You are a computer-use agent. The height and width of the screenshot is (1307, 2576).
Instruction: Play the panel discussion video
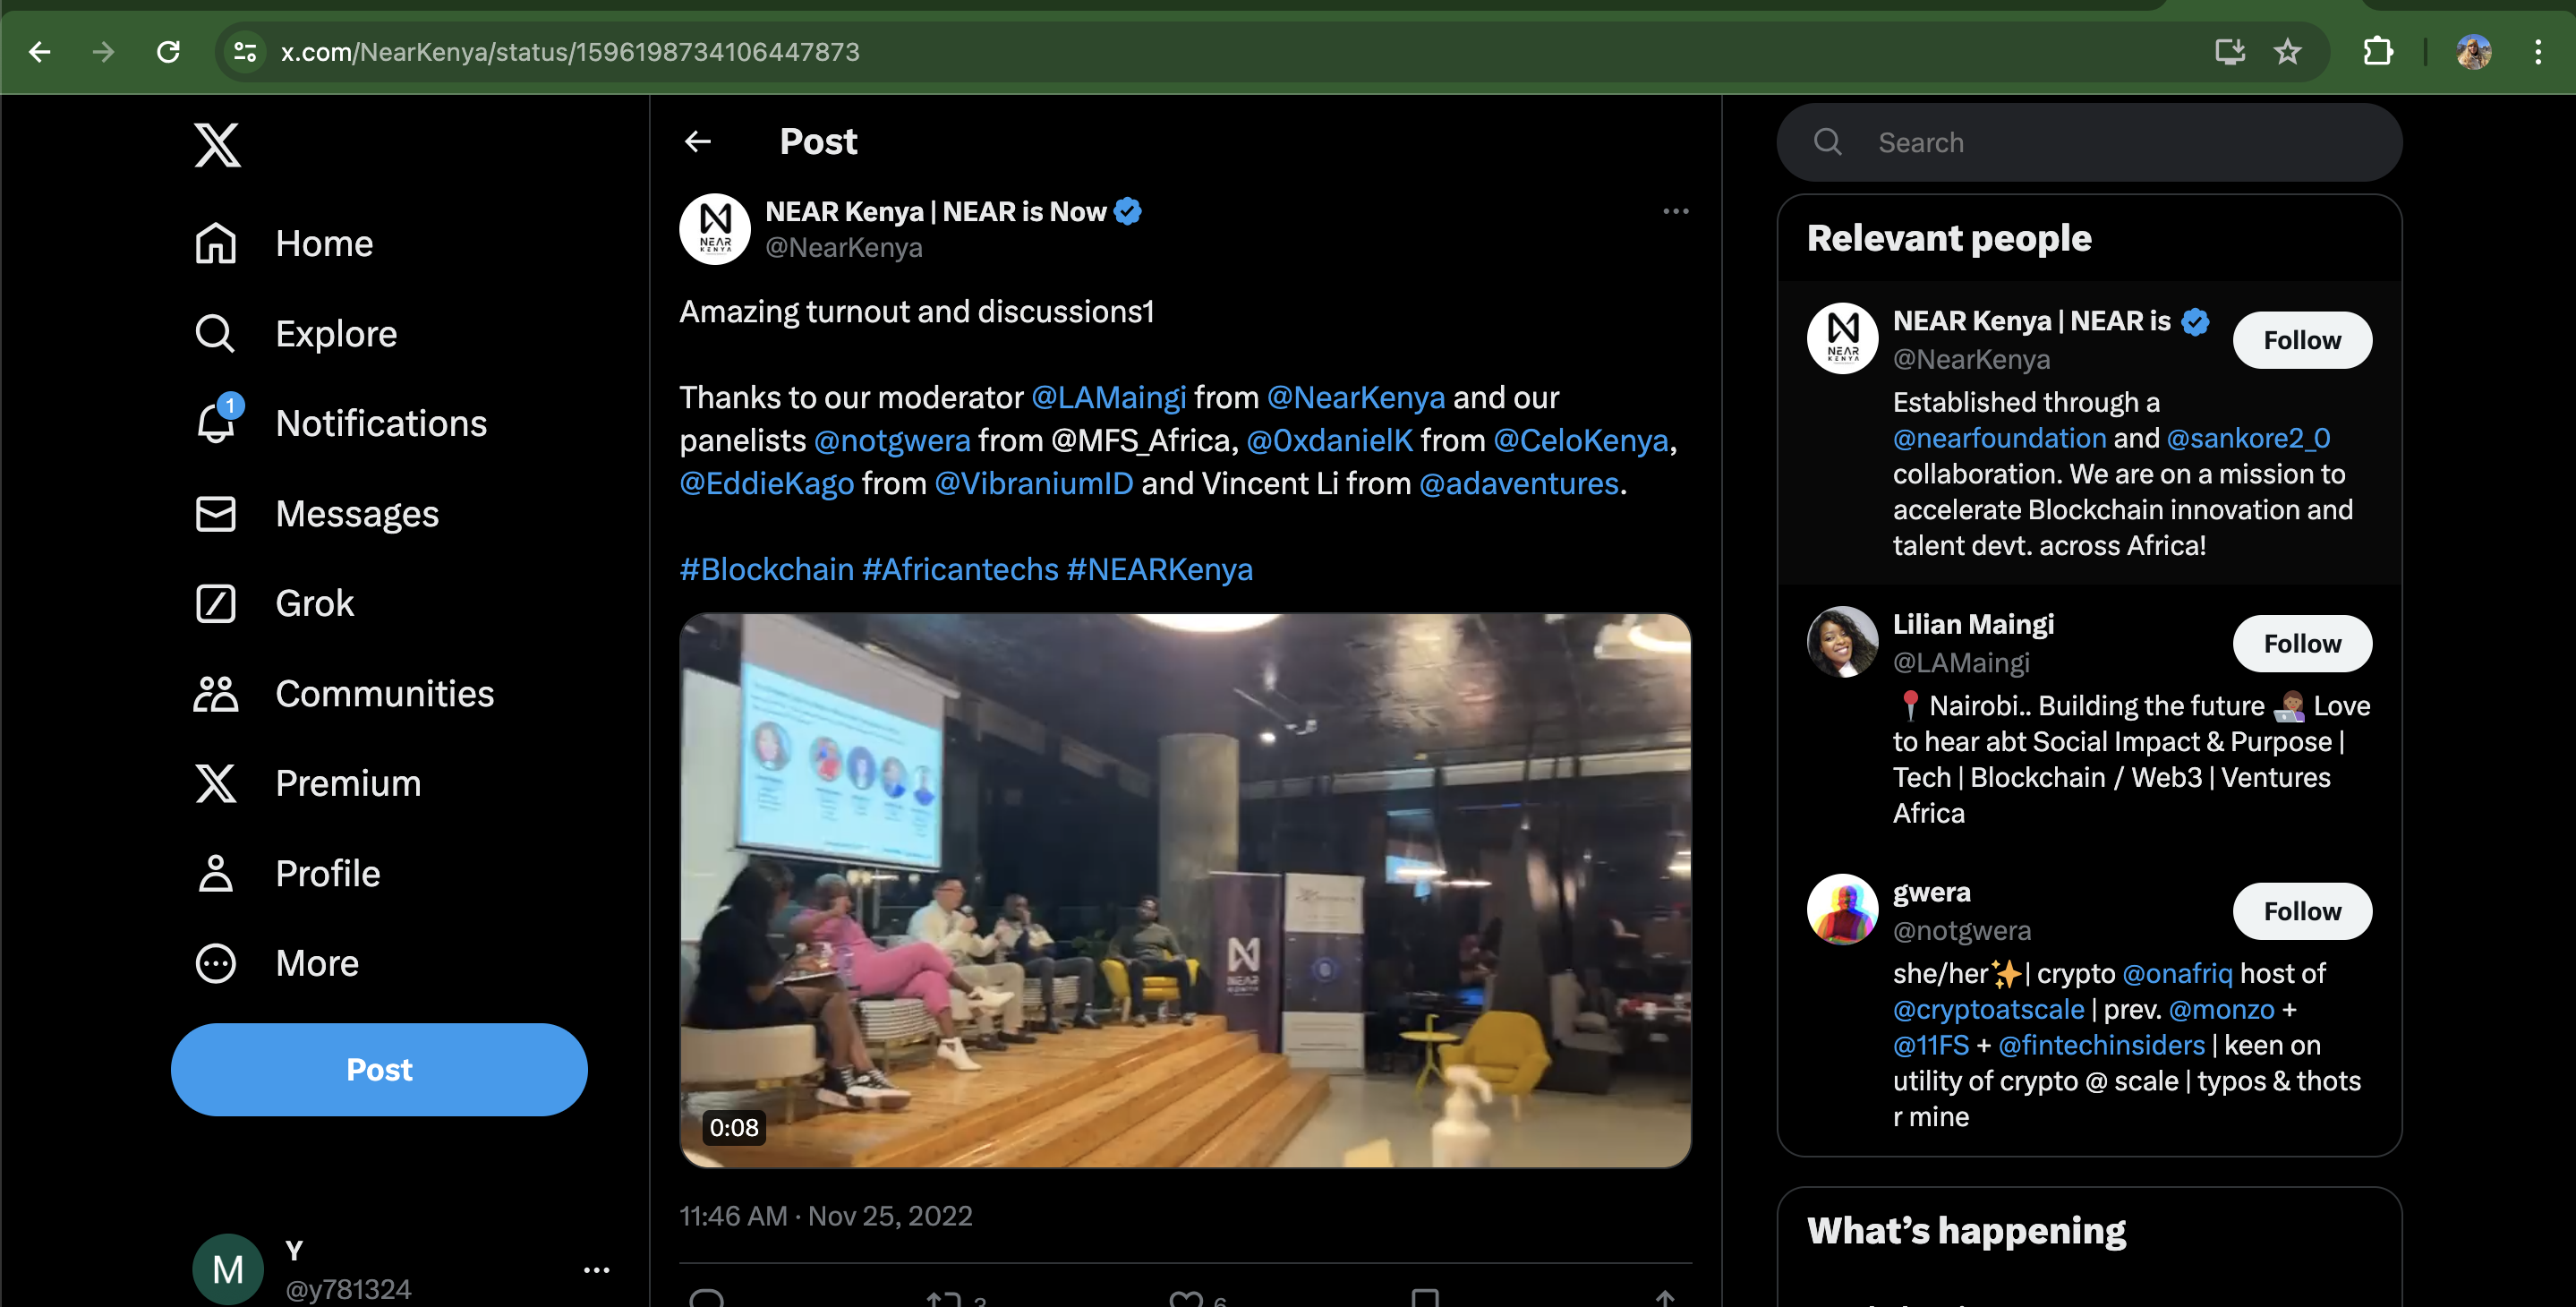(x=1185, y=890)
